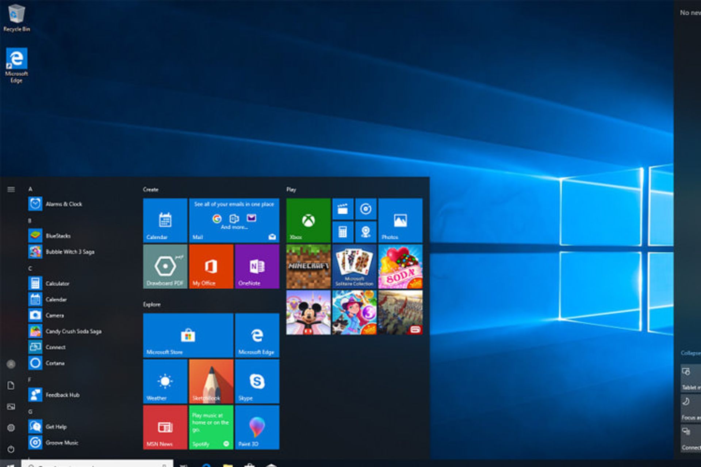Click the Play group title
The height and width of the screenshot is (467, 701).
pos(291,189)
